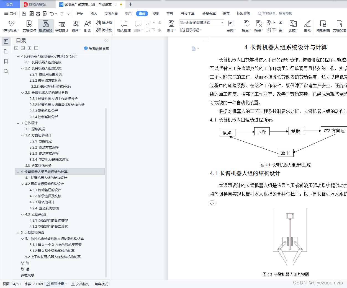Switch to the 开发工具 ribbon tab
Viewport: 347px width, 288px height.
coord(188,14)
